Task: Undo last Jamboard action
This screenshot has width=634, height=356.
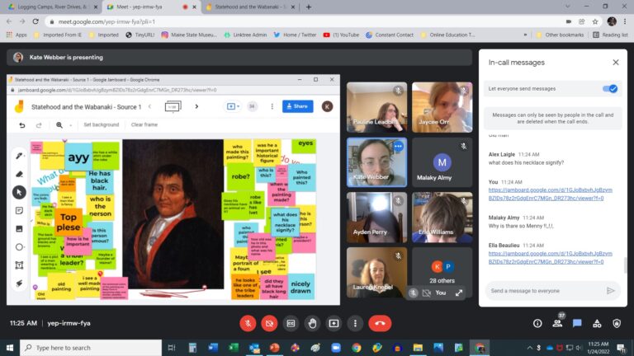Action: tap(22, 125)
